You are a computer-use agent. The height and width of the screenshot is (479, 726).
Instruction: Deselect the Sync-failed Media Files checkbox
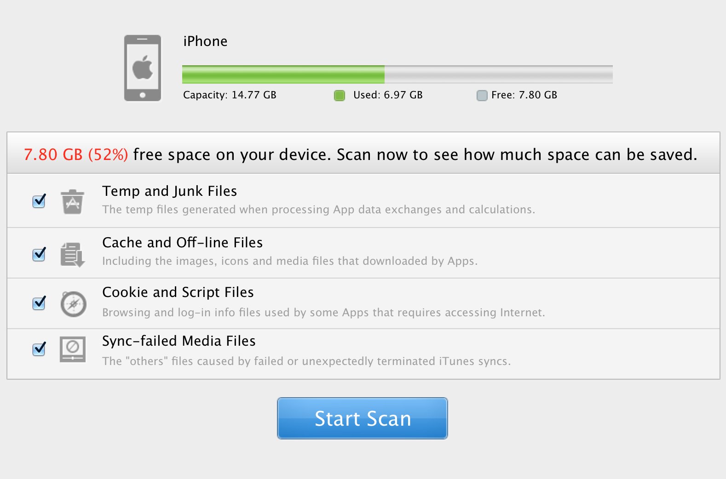coord(39,349)
